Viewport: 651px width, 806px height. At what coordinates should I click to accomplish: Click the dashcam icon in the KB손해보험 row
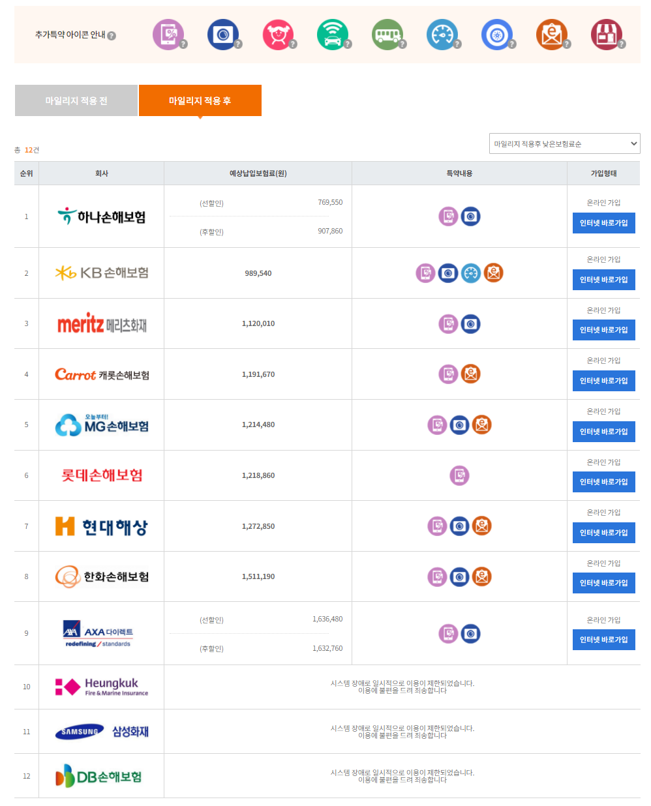click(448, 273)
